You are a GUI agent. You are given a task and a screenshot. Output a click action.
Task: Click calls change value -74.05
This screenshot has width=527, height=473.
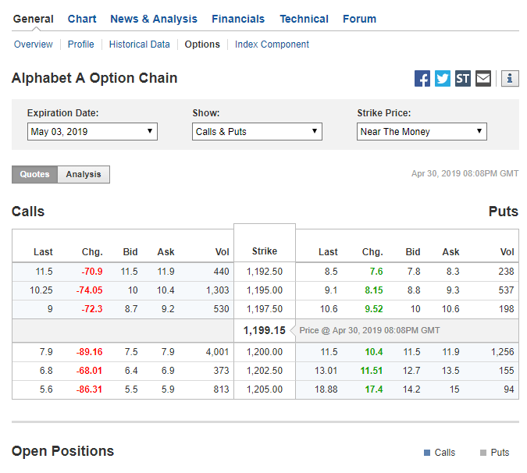coord(89,290)
